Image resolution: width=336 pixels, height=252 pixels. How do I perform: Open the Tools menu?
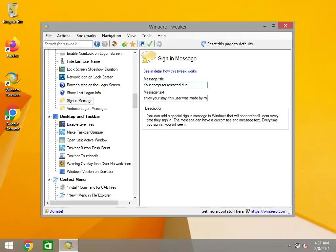tap(147, 36)
